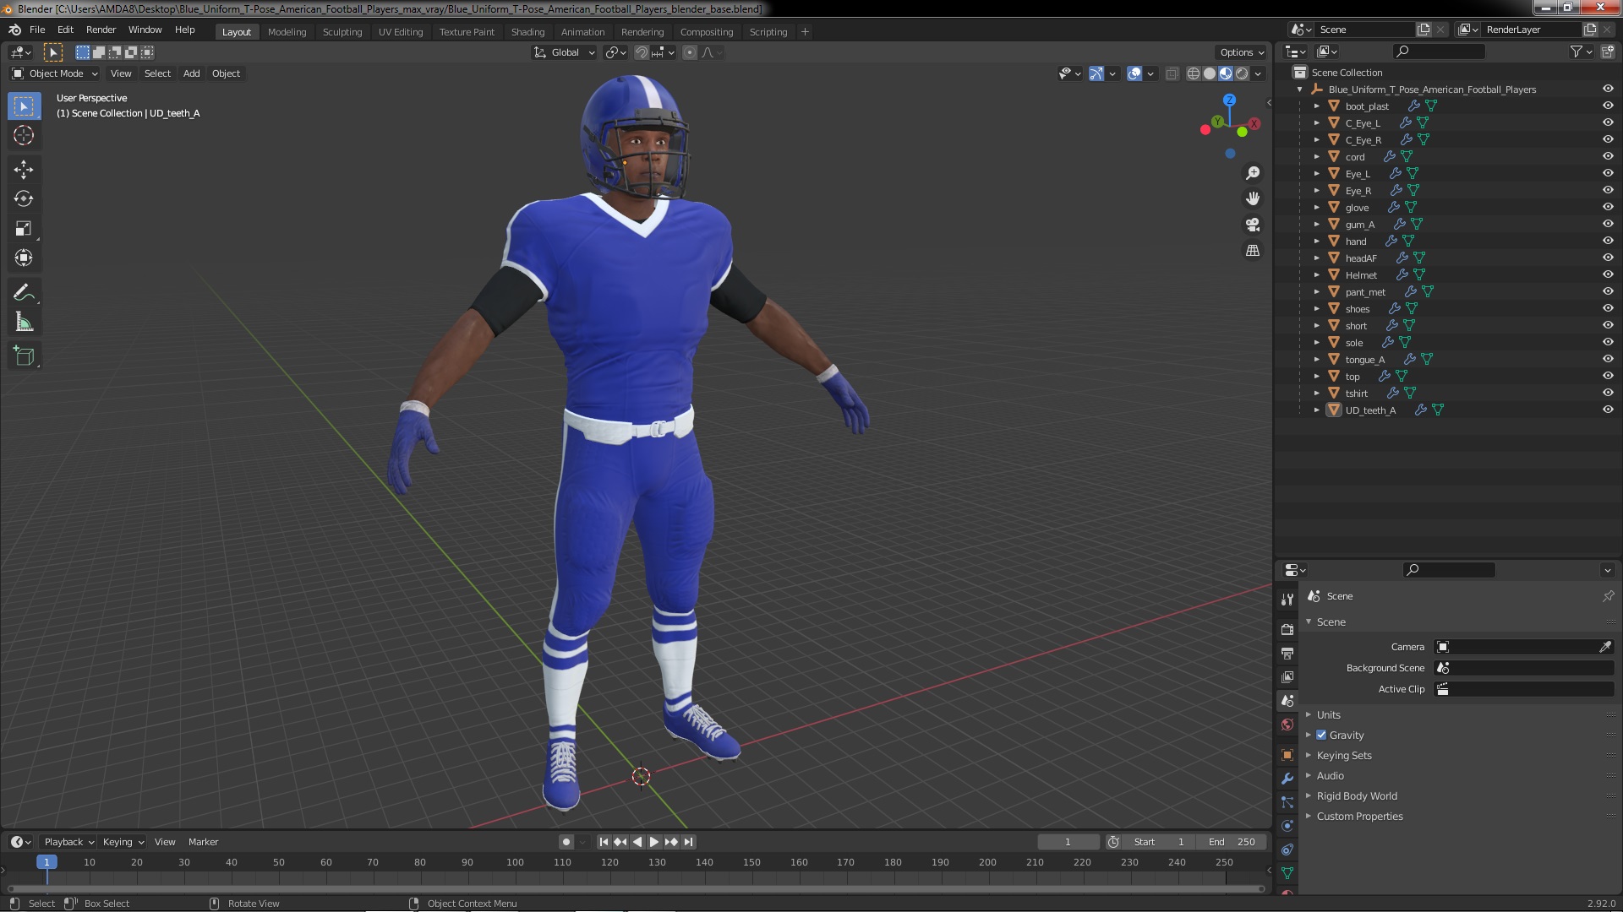Toggle visibility of the main collection
This screenshot has width=1623, height=912.
(1608, 89)
